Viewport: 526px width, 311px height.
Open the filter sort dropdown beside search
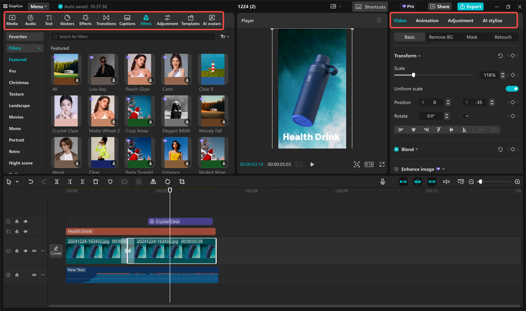[x=225, y=36]
